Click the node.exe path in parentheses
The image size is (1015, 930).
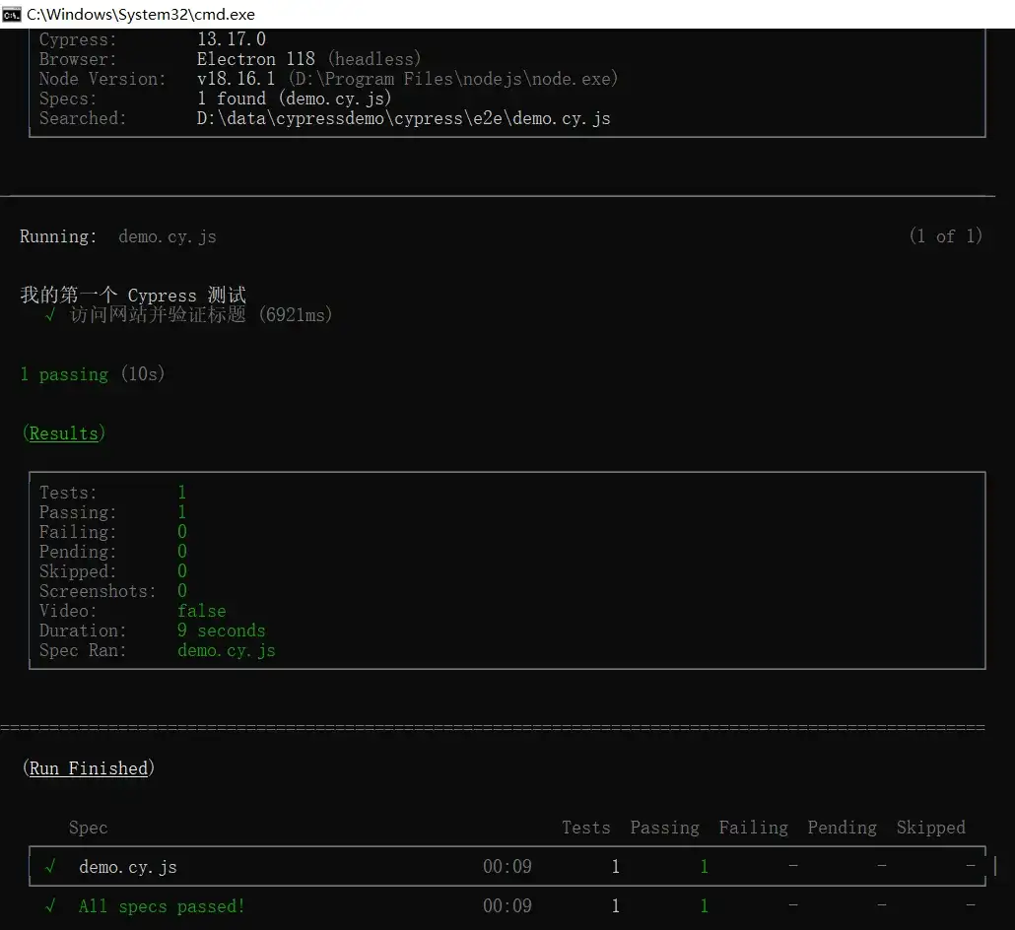453,79
